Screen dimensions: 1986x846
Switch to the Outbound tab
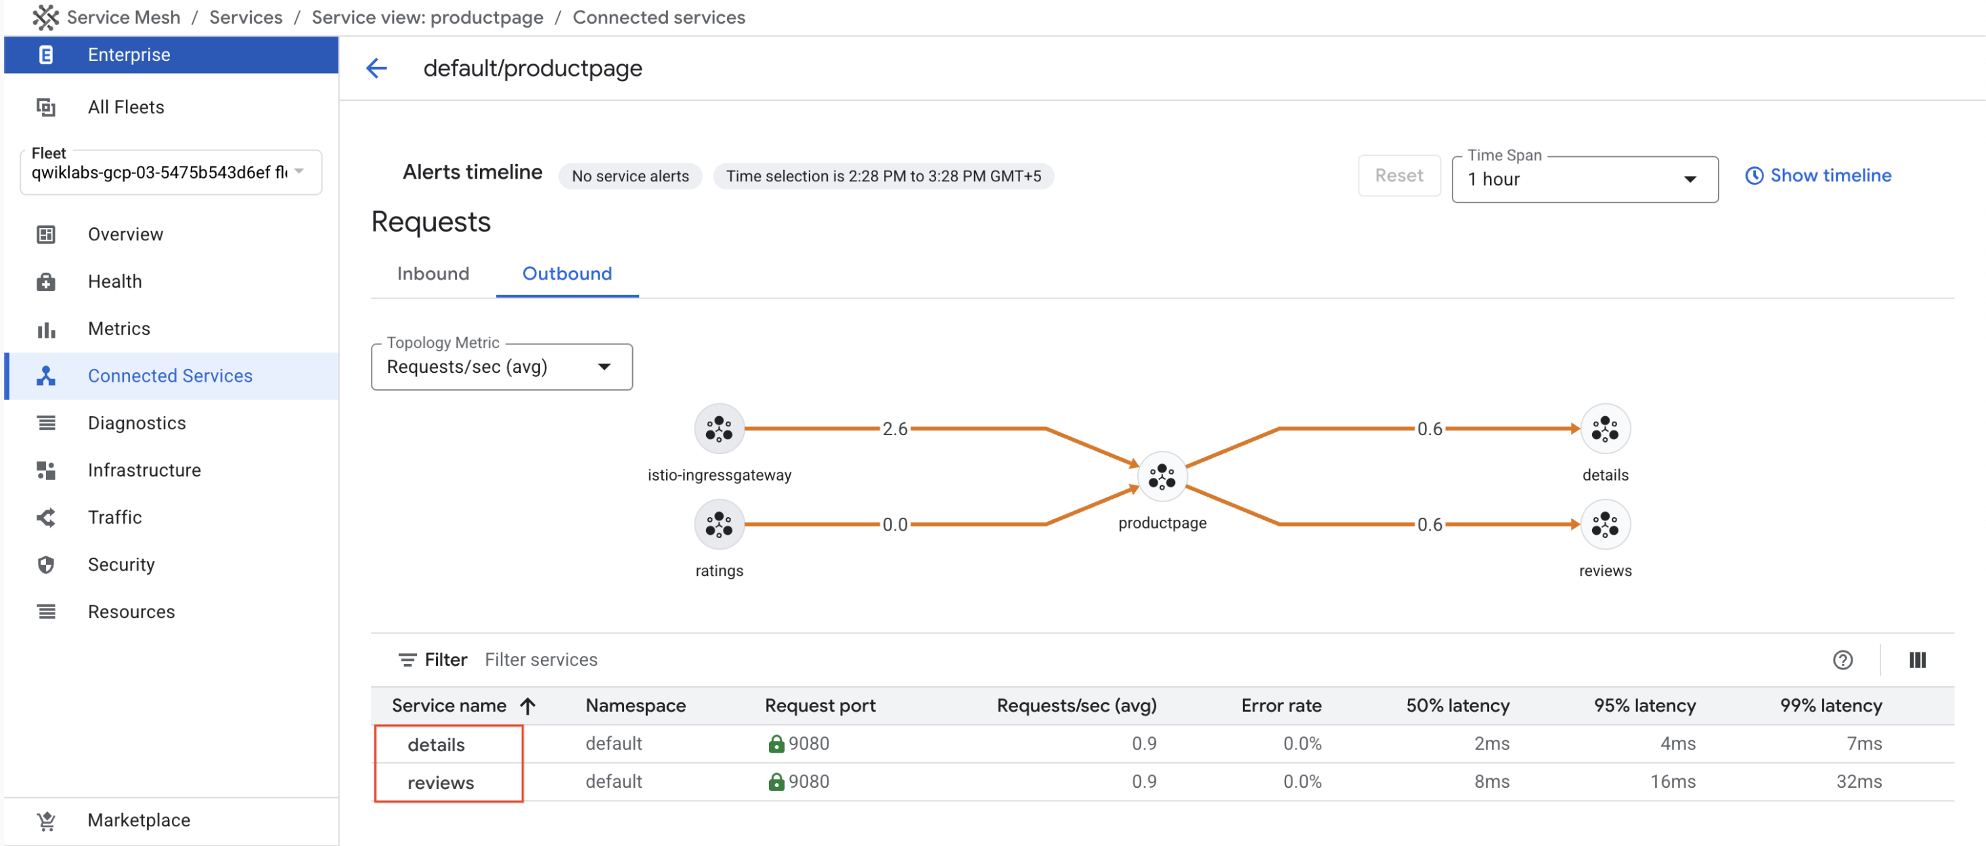(x=567, y=274)
